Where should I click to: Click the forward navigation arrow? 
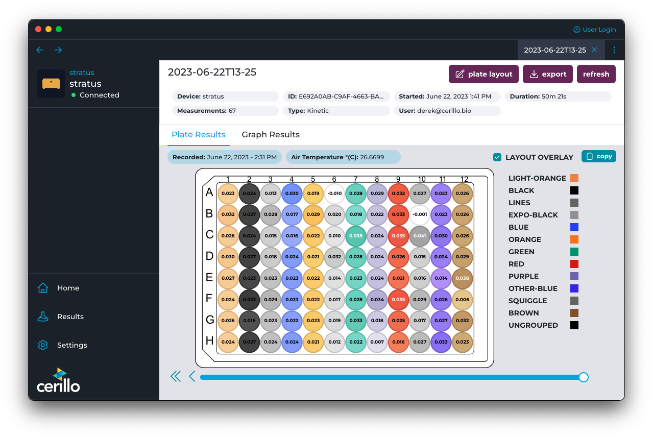(58, 50)
